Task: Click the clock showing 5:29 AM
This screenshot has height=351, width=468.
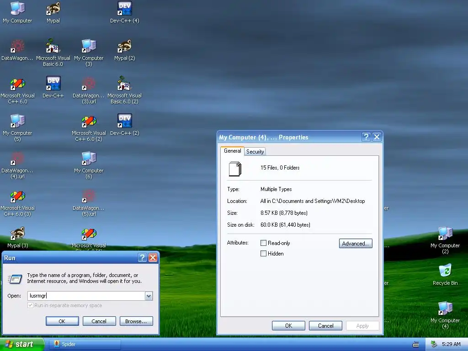Action: tap(451, 344)
